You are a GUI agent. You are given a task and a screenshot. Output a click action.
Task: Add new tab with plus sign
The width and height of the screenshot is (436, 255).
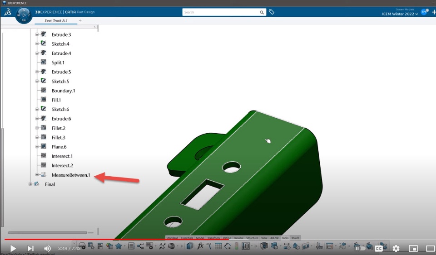coord(80,20)
